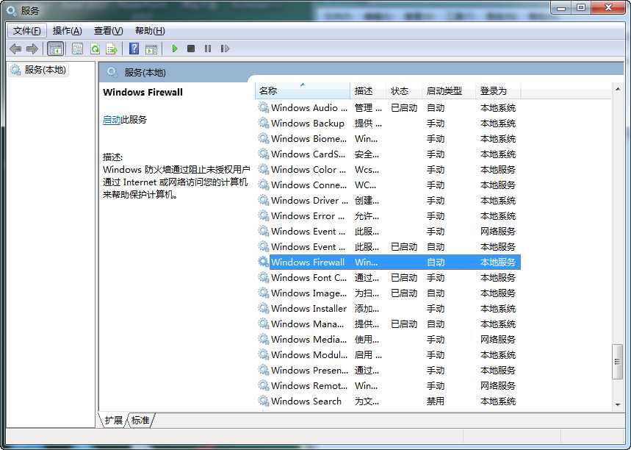The width and height of the screenshot is (631, 450).
Task: Click gear icon of Windows Audio row
Action: pyautogui.click(x=264, y=107)
